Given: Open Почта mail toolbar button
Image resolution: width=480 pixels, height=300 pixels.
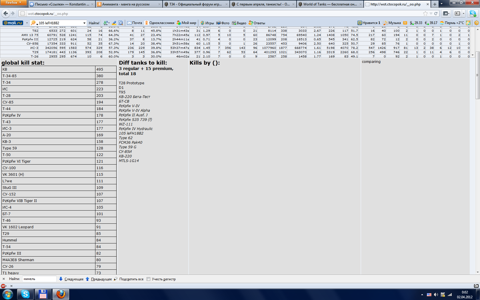Looking at the screenshot, I should point(135,23).
